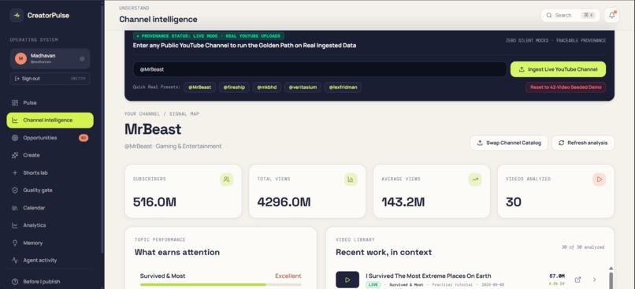Click Reset to 42-Video Seeded Demo
Screen dimensions: 635x289
point(566,87)
